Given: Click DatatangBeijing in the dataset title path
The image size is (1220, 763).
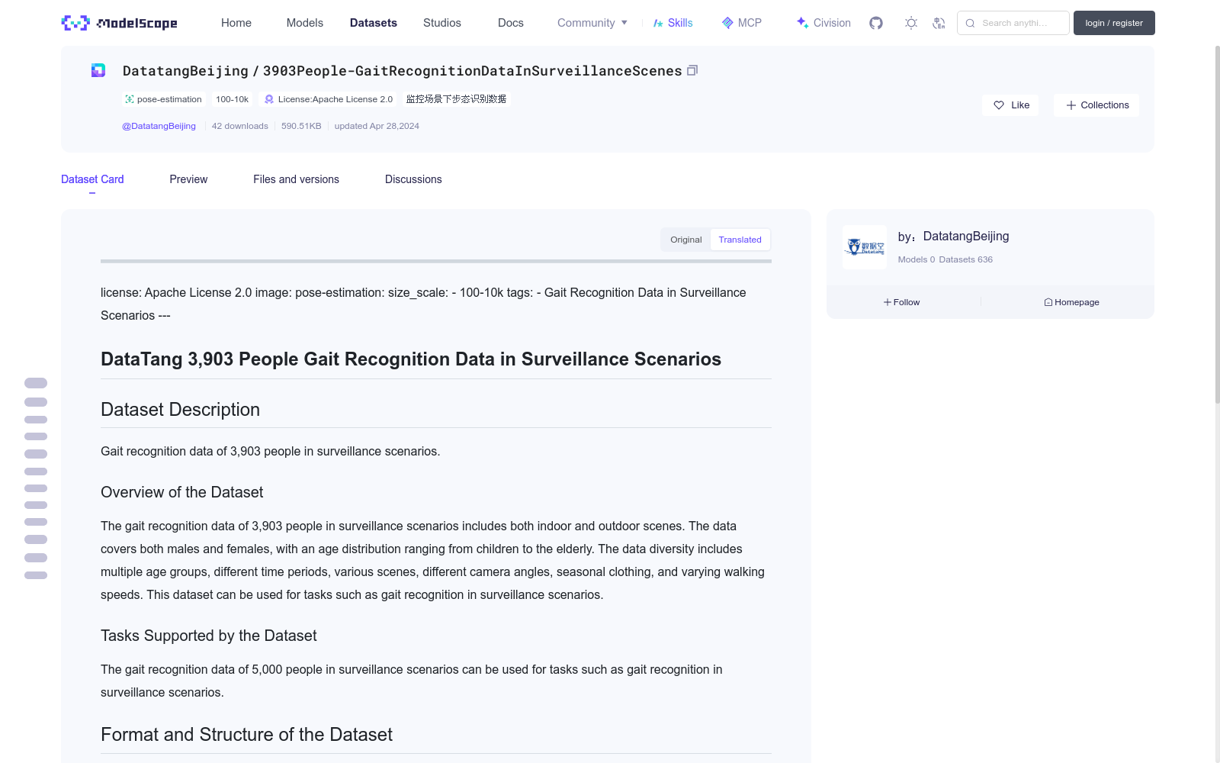Looking at the screenshot, I should (185, 71).
